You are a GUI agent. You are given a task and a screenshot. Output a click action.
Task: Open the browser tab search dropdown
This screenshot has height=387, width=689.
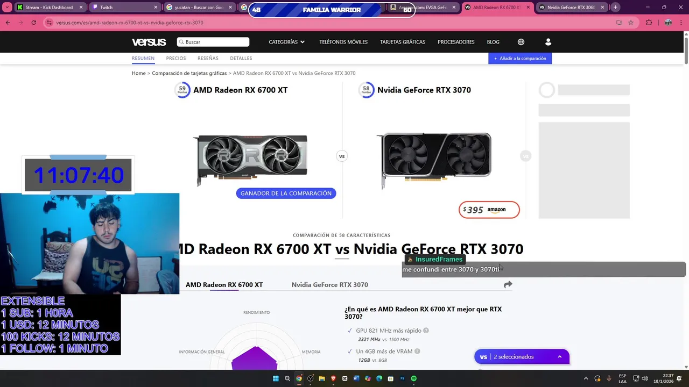(x=7, y=8)
